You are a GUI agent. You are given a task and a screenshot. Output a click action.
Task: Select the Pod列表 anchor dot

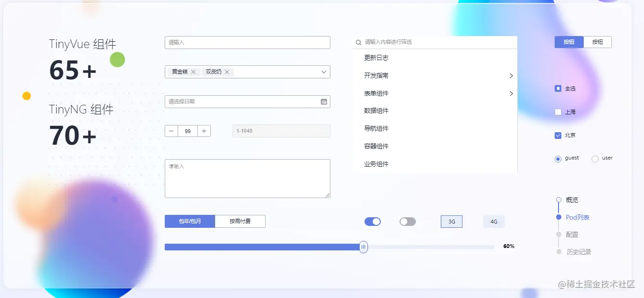[x=559, y=217]
